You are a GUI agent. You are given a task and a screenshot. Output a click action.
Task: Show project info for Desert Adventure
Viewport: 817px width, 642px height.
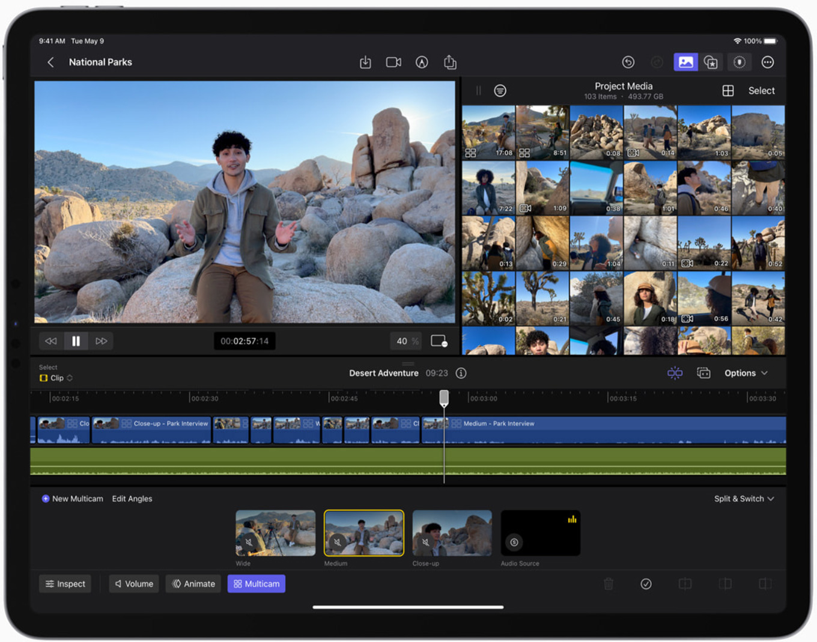(461, 373)
